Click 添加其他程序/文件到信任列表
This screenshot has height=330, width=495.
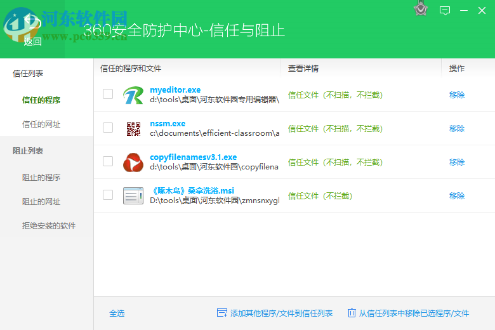point(281,313)
